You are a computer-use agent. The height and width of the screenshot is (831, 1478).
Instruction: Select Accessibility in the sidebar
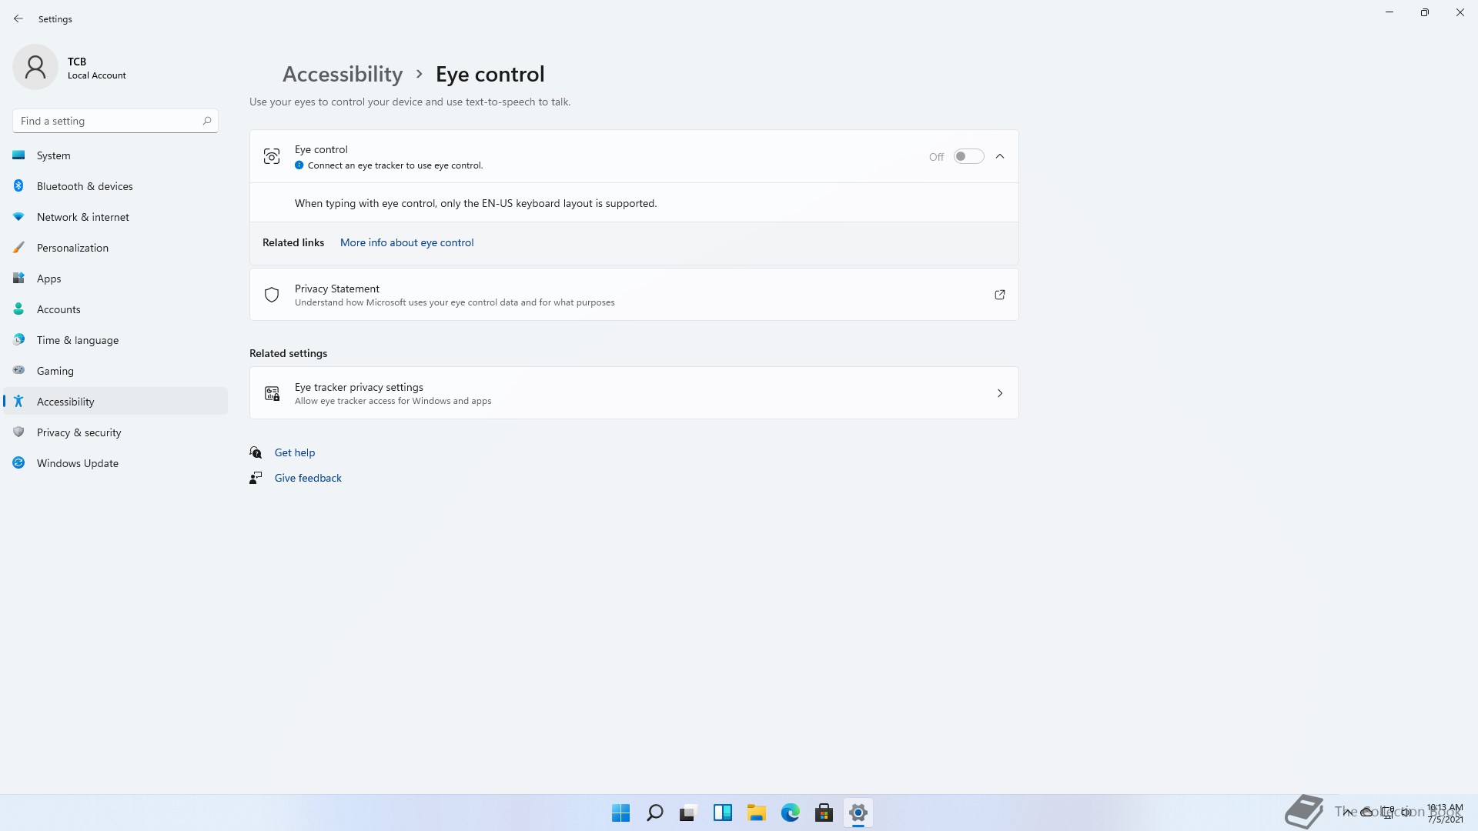point(115,402)
